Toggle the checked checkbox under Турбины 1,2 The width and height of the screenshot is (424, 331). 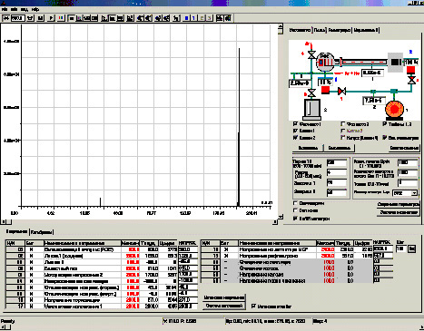pyautogui.click(x=384, y=138)
